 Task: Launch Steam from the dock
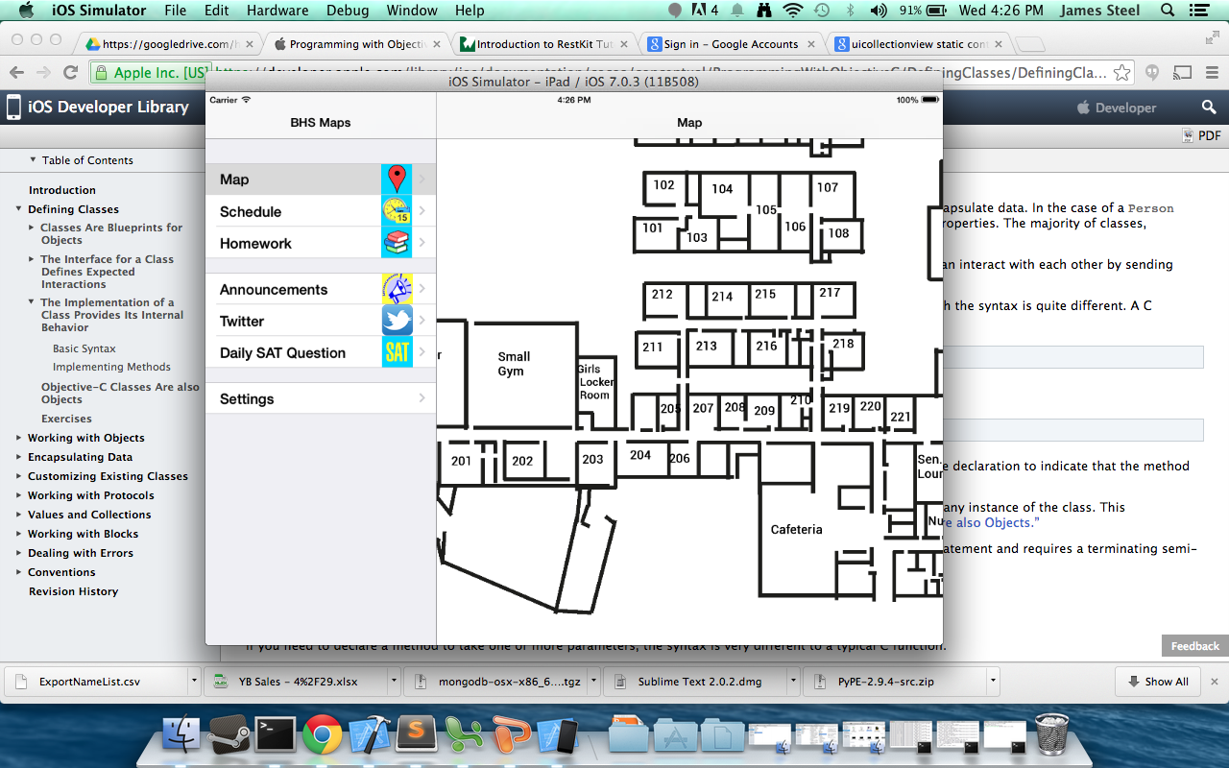(229, 734)
